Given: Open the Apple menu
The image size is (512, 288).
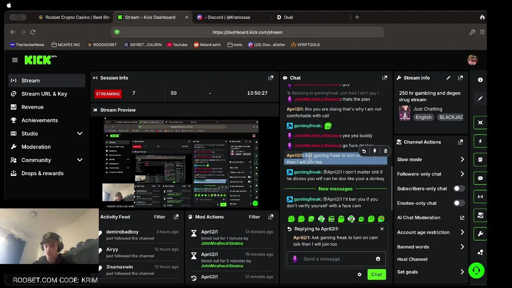Looking at the screenshot, I should pos(9,5).
